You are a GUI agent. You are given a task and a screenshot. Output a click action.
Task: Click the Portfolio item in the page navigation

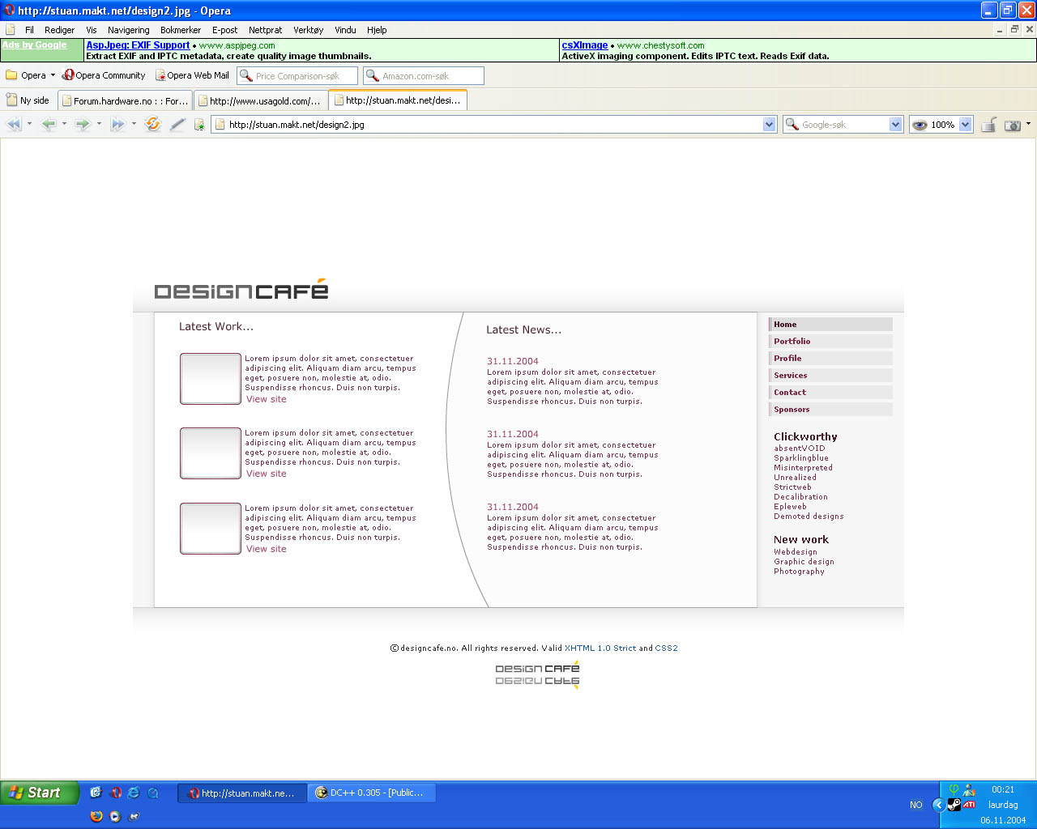830,342
